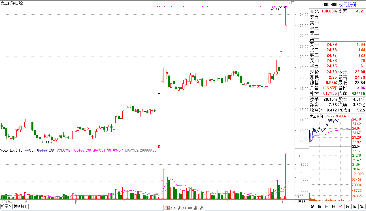Screen dimensions: 366x211
Task: Click the 总量 105.5万 value
Action: tap(330, 88)
